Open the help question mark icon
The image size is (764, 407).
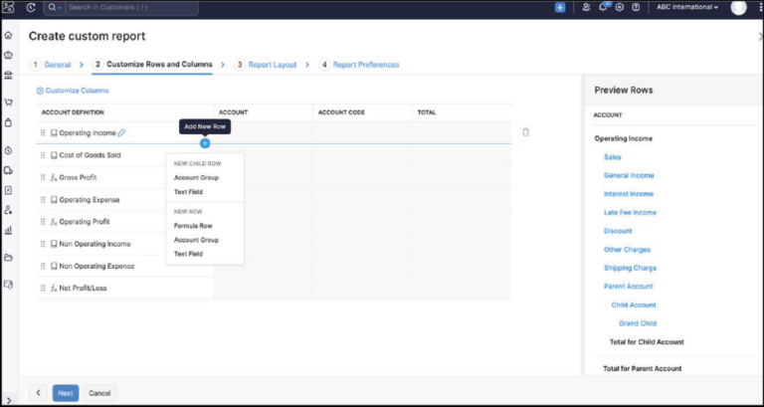point(636,7)
